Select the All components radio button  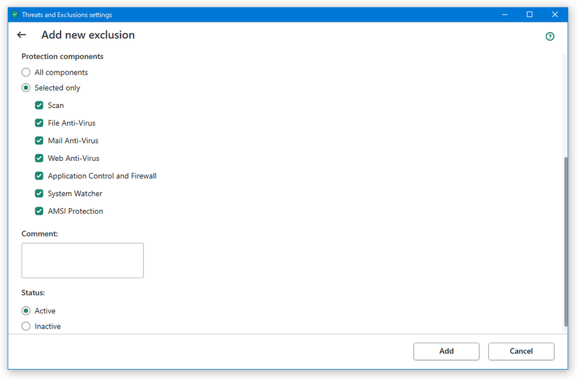(26, 72)
